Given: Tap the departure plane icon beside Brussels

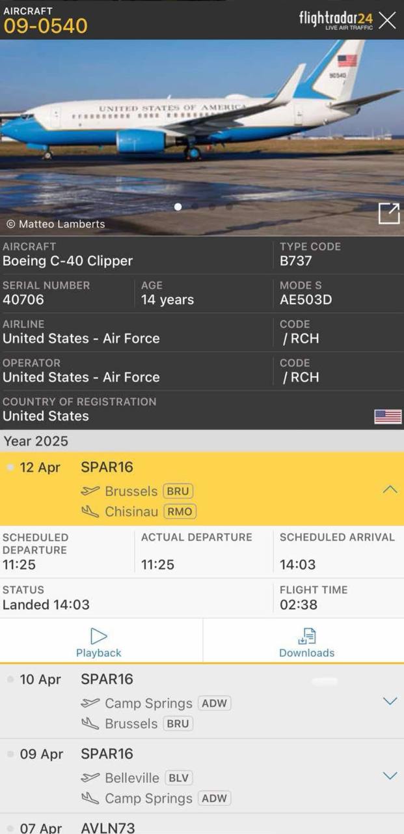Looking at the screenshot, I should (90, 491).
